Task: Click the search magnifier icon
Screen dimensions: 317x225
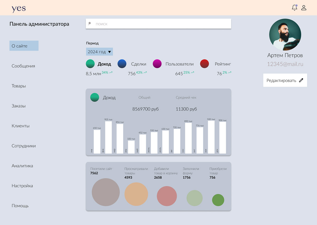Action: (90, 23)
